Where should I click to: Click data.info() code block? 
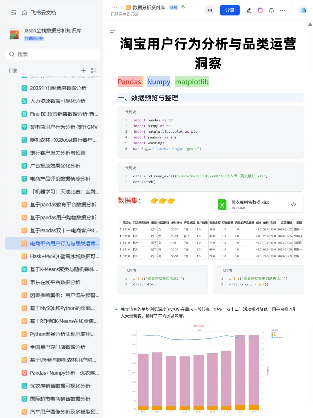tap(163, 280)
